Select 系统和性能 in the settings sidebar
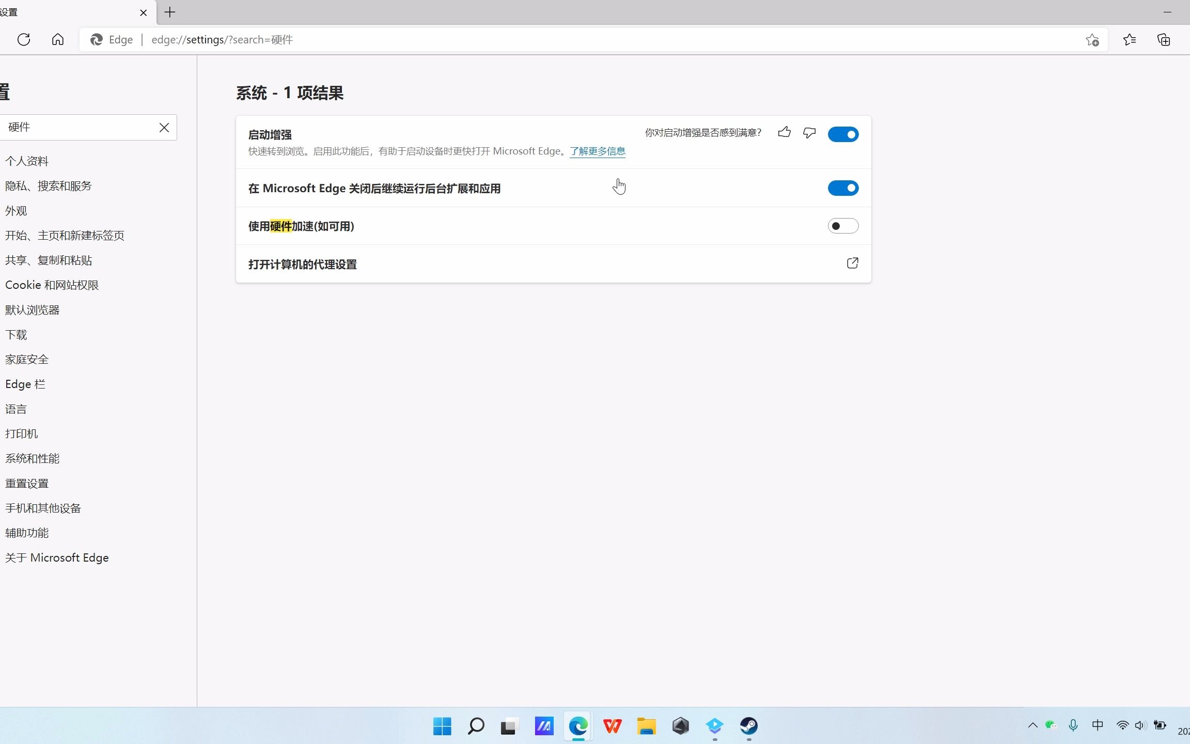1190x744 pixels. (32, 458)
